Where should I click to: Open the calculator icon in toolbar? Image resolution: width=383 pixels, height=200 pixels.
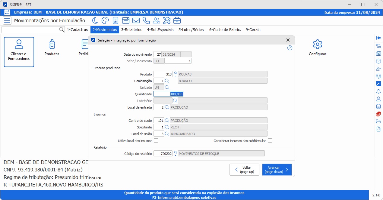pos(115,20)
